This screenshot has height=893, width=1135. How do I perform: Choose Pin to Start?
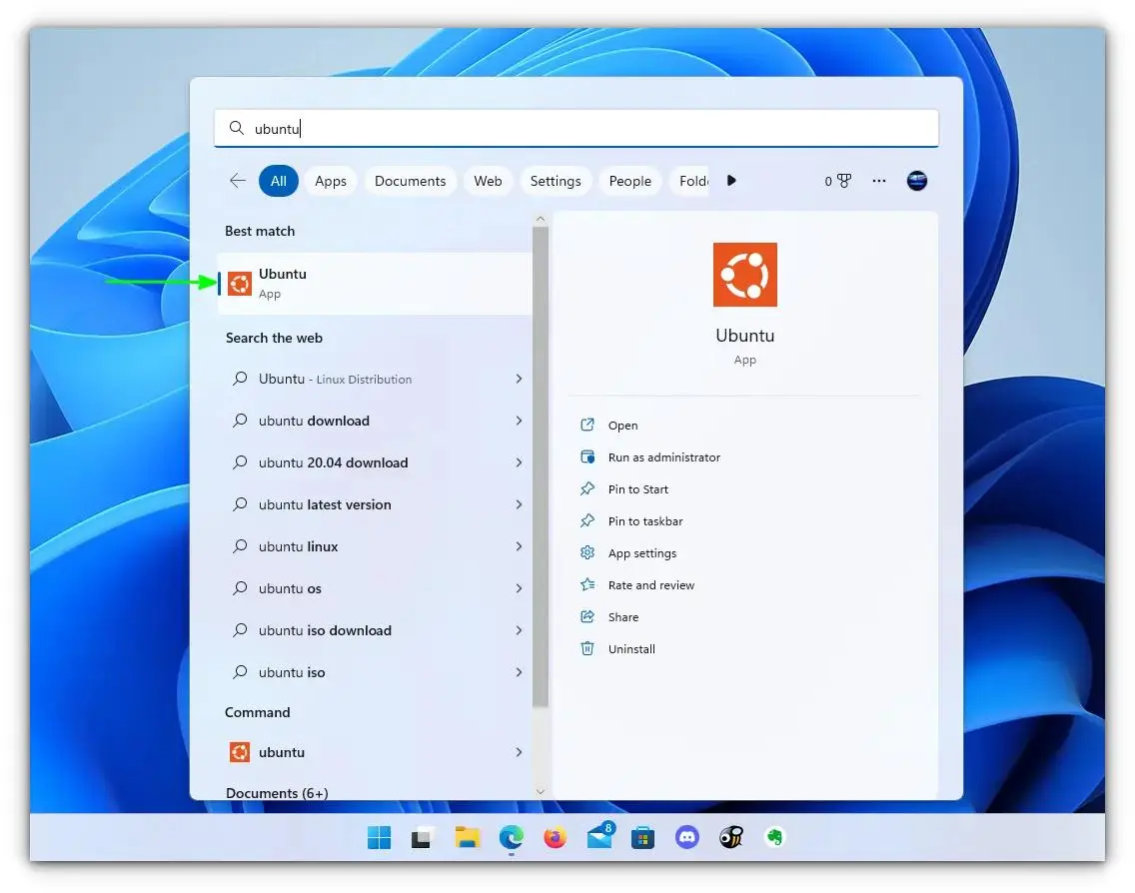[x=638, y=489]
